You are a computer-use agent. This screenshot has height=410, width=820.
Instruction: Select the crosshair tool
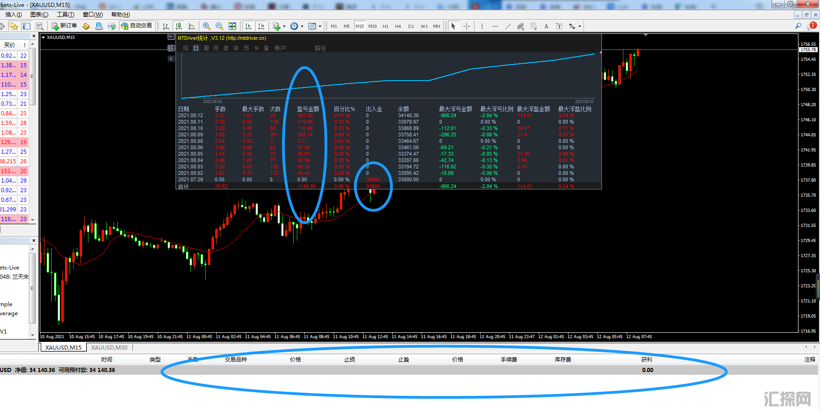pos(466,26)
